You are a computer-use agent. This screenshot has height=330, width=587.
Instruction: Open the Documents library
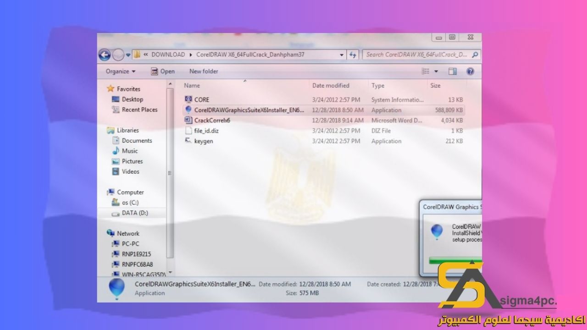point(137,141)
